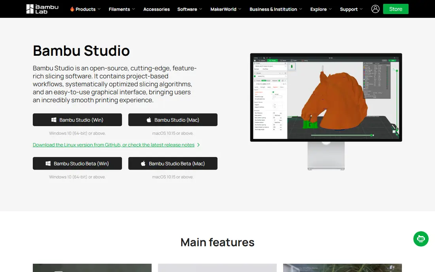Click Windows logo on Bambu Studio Beta (Win)

coord(48,163)
